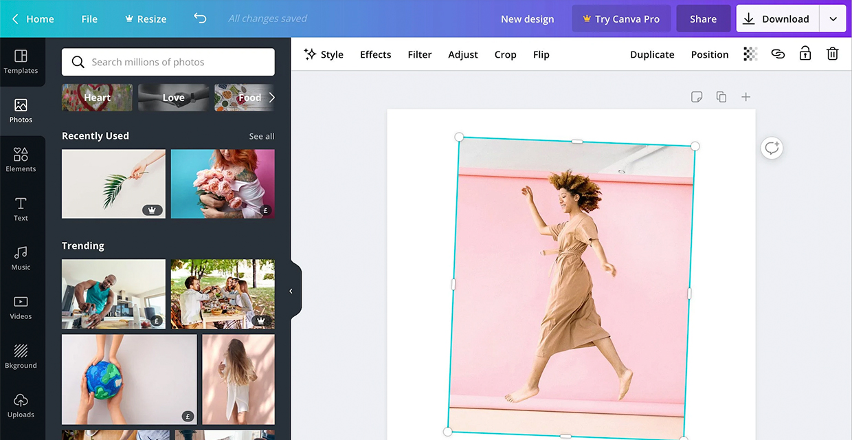This screenshot has width=852, height=440.
Task: Lock the selected image
Action: coord(805,54)
